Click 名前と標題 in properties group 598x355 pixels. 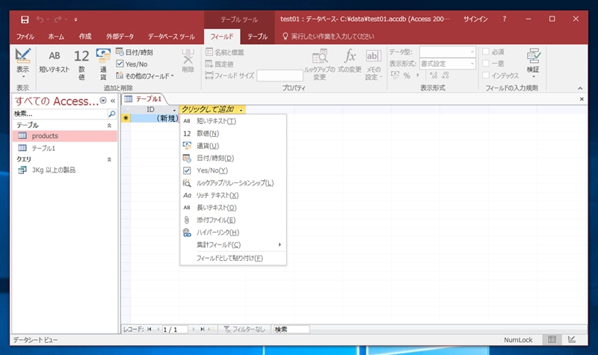(225, 52)
